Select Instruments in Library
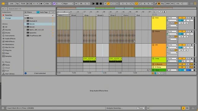198x111 pixels. (10, 36)
